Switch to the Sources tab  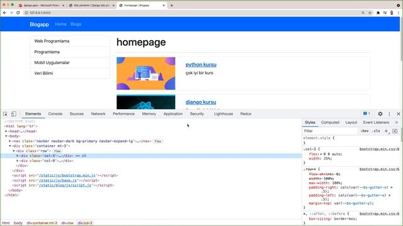[x=77, y=114]
